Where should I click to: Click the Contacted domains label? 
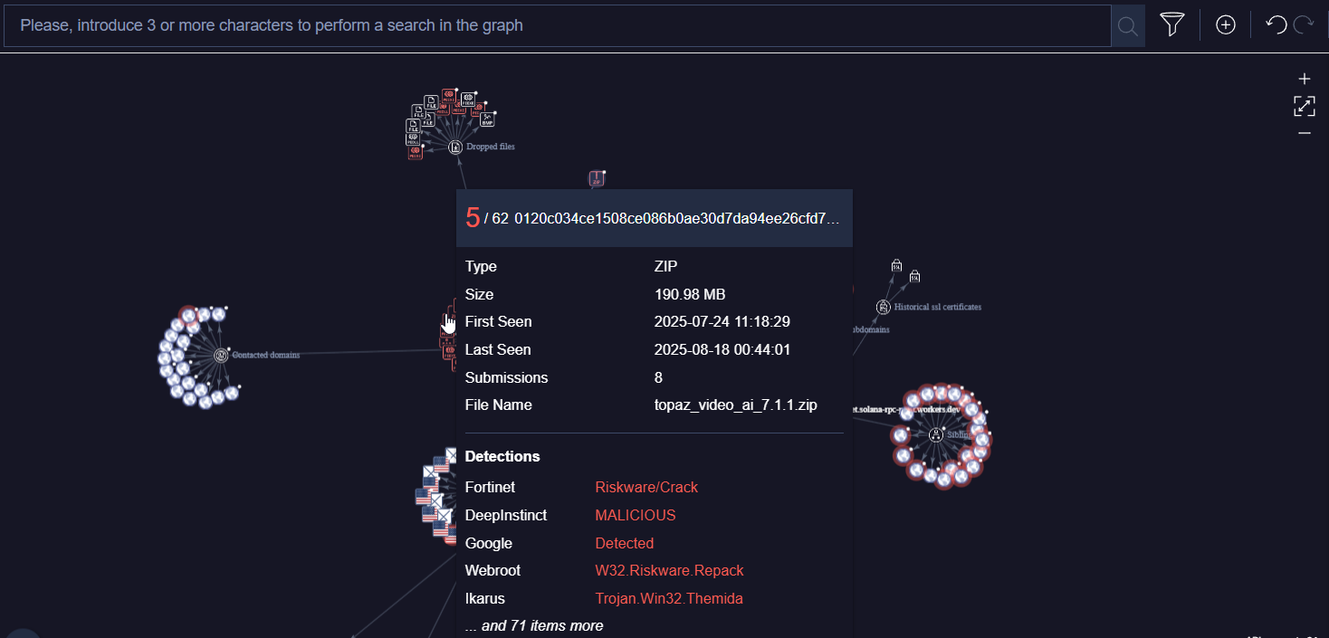(x=265, y=355)
